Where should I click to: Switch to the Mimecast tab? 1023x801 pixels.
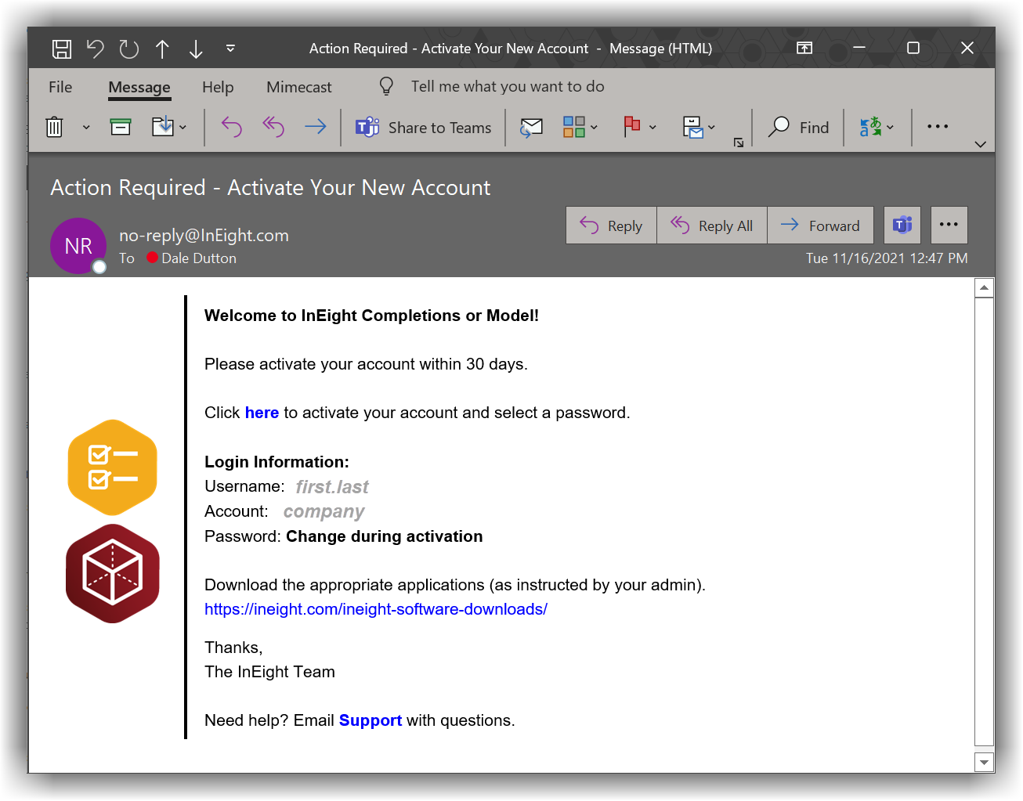tap(299, 87)
